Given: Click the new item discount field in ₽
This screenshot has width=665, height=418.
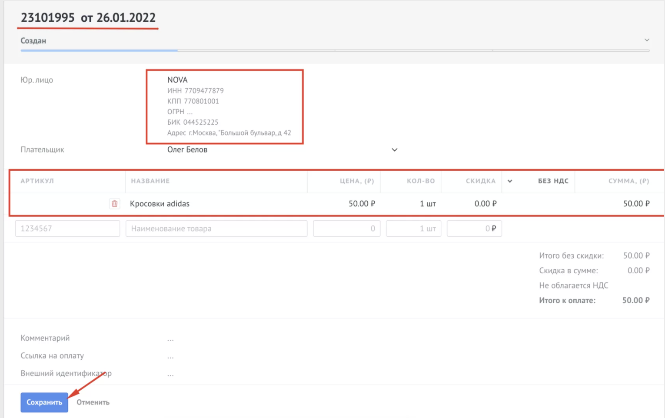Looking at the screenshot, I should (474, 229).
